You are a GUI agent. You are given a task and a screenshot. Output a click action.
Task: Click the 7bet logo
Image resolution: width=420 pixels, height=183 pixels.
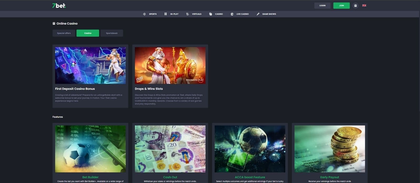[x=59, y=5]
